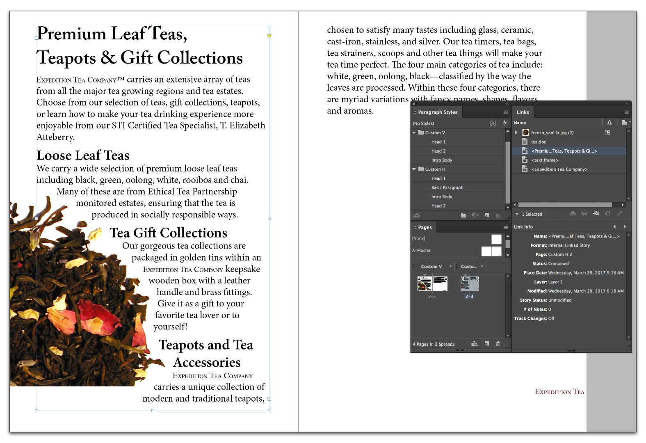Click the delete style trash icon
Screen dimensions: 646x443
tap(498, 215)
